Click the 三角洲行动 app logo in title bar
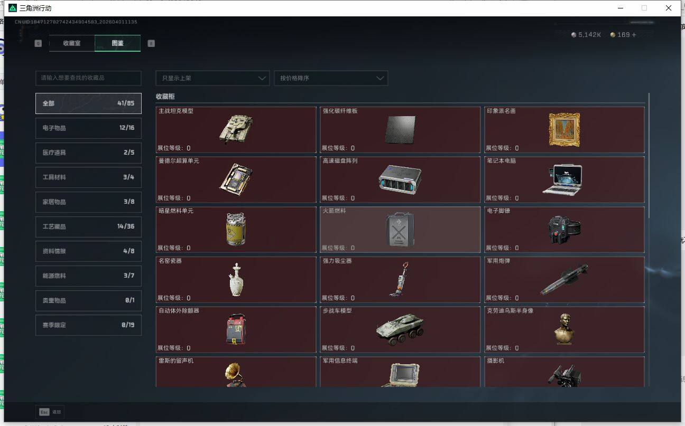The image size is (685, 426). 13,8
